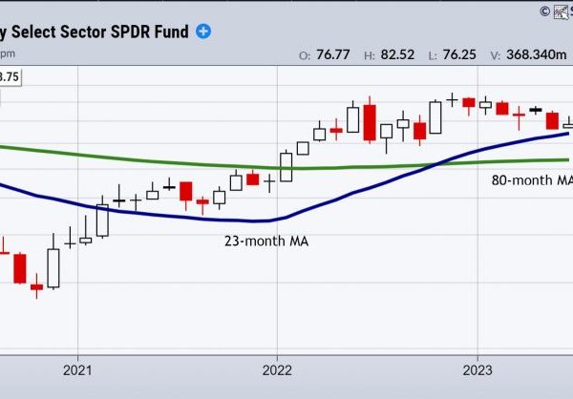Click the High value 82.52

(x=397, y=54)
